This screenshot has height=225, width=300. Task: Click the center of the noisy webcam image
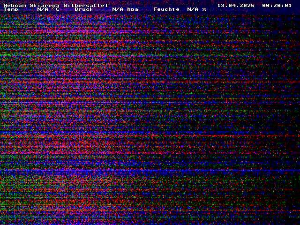150,117
